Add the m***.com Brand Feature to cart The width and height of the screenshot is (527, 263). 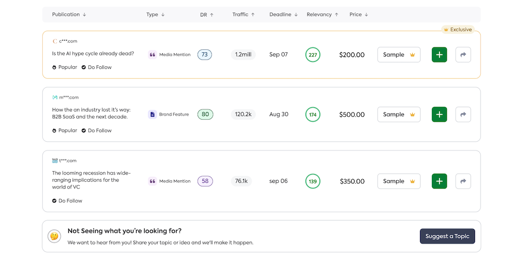pos(439,115)
